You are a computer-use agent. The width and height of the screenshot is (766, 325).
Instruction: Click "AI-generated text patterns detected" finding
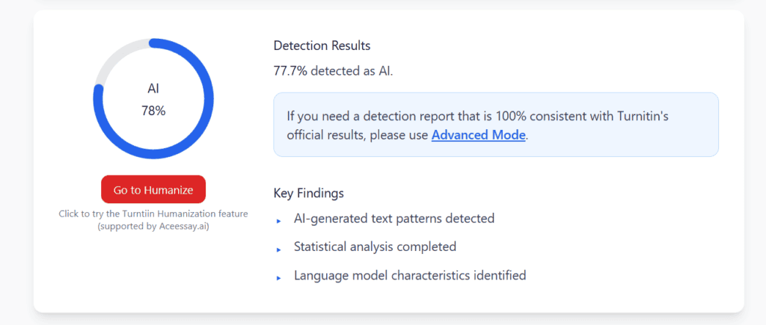click(393, 219)
